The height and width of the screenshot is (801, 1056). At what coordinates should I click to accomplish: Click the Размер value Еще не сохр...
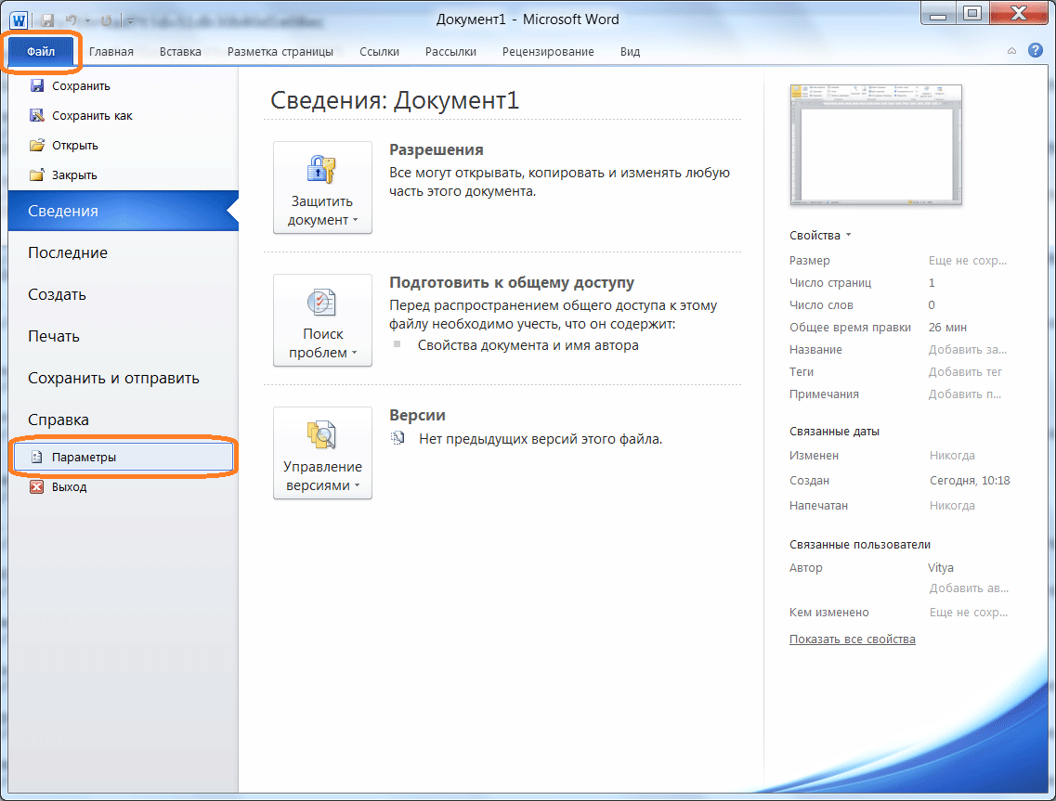click(967, 260)
